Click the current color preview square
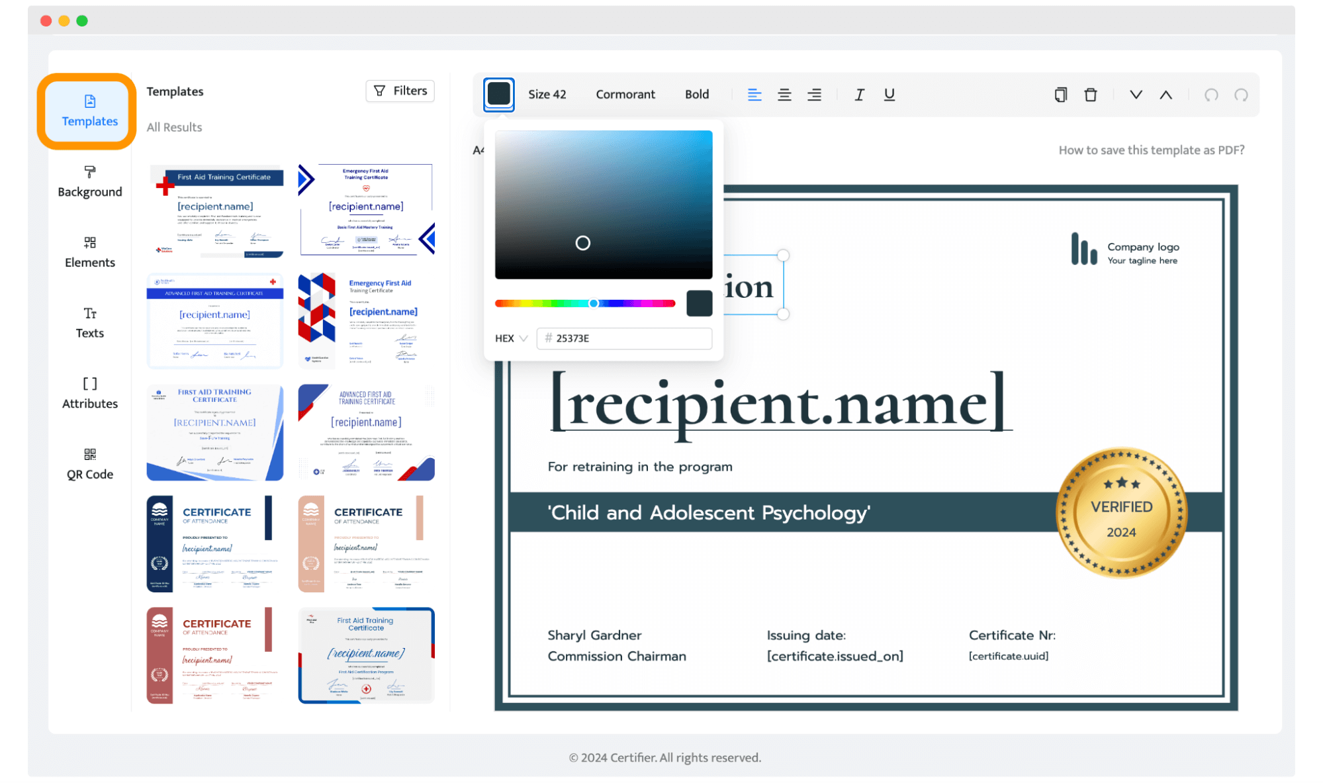The image size is (1323, 783). [699, 303]
